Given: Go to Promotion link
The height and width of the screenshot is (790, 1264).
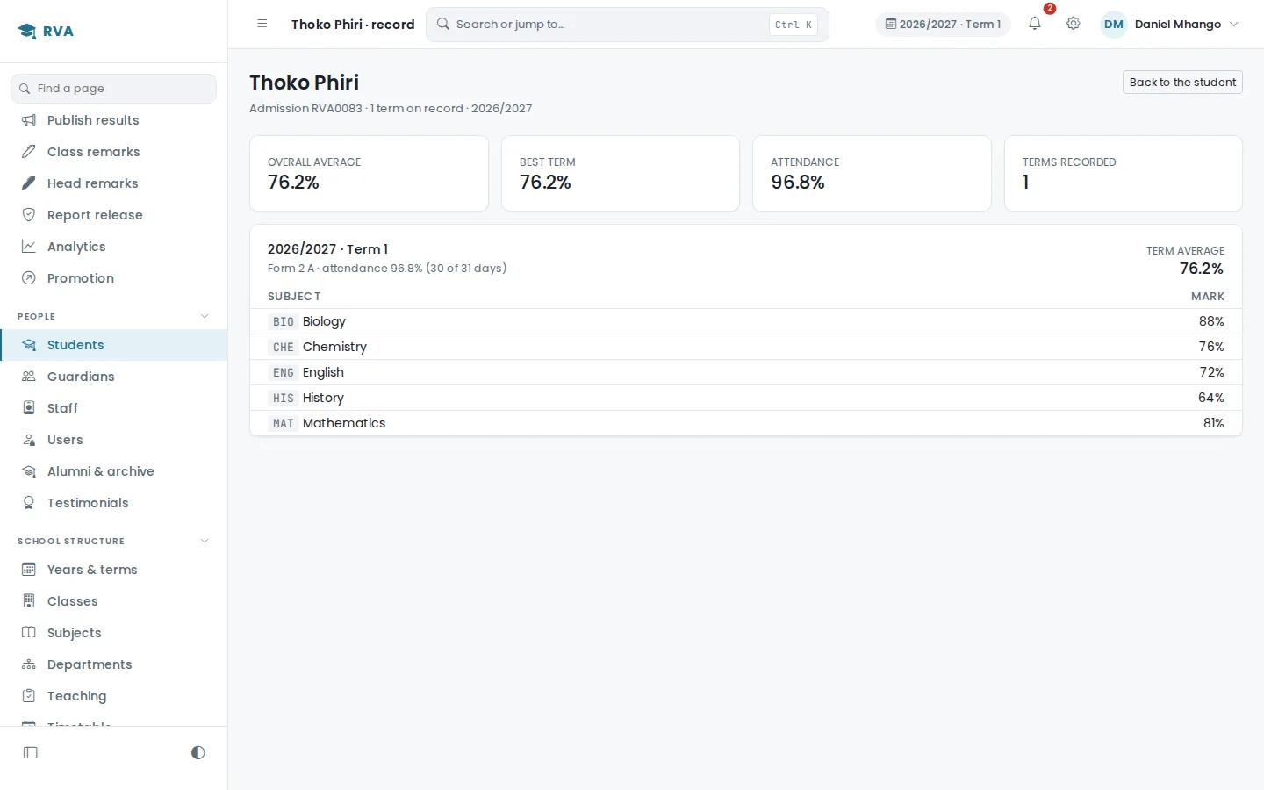Looking at the screenshot, I should tap(114, 278).
